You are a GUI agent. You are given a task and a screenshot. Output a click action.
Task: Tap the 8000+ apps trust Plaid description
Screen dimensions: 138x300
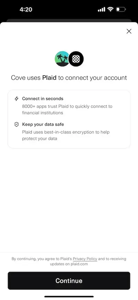(67, 109)
